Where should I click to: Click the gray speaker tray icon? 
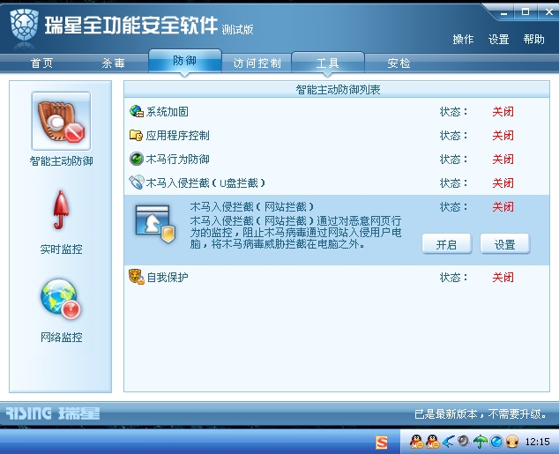pos(464,442)
